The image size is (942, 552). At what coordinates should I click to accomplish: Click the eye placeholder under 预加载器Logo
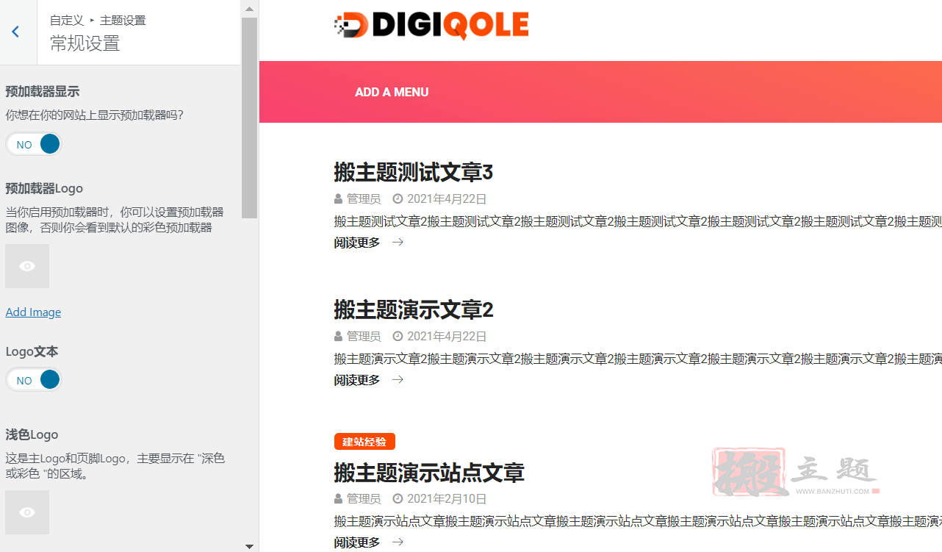pos(27,266)
